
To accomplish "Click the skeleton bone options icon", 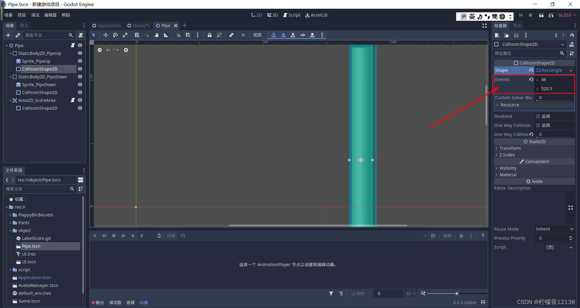I will [x=231, y=35].
